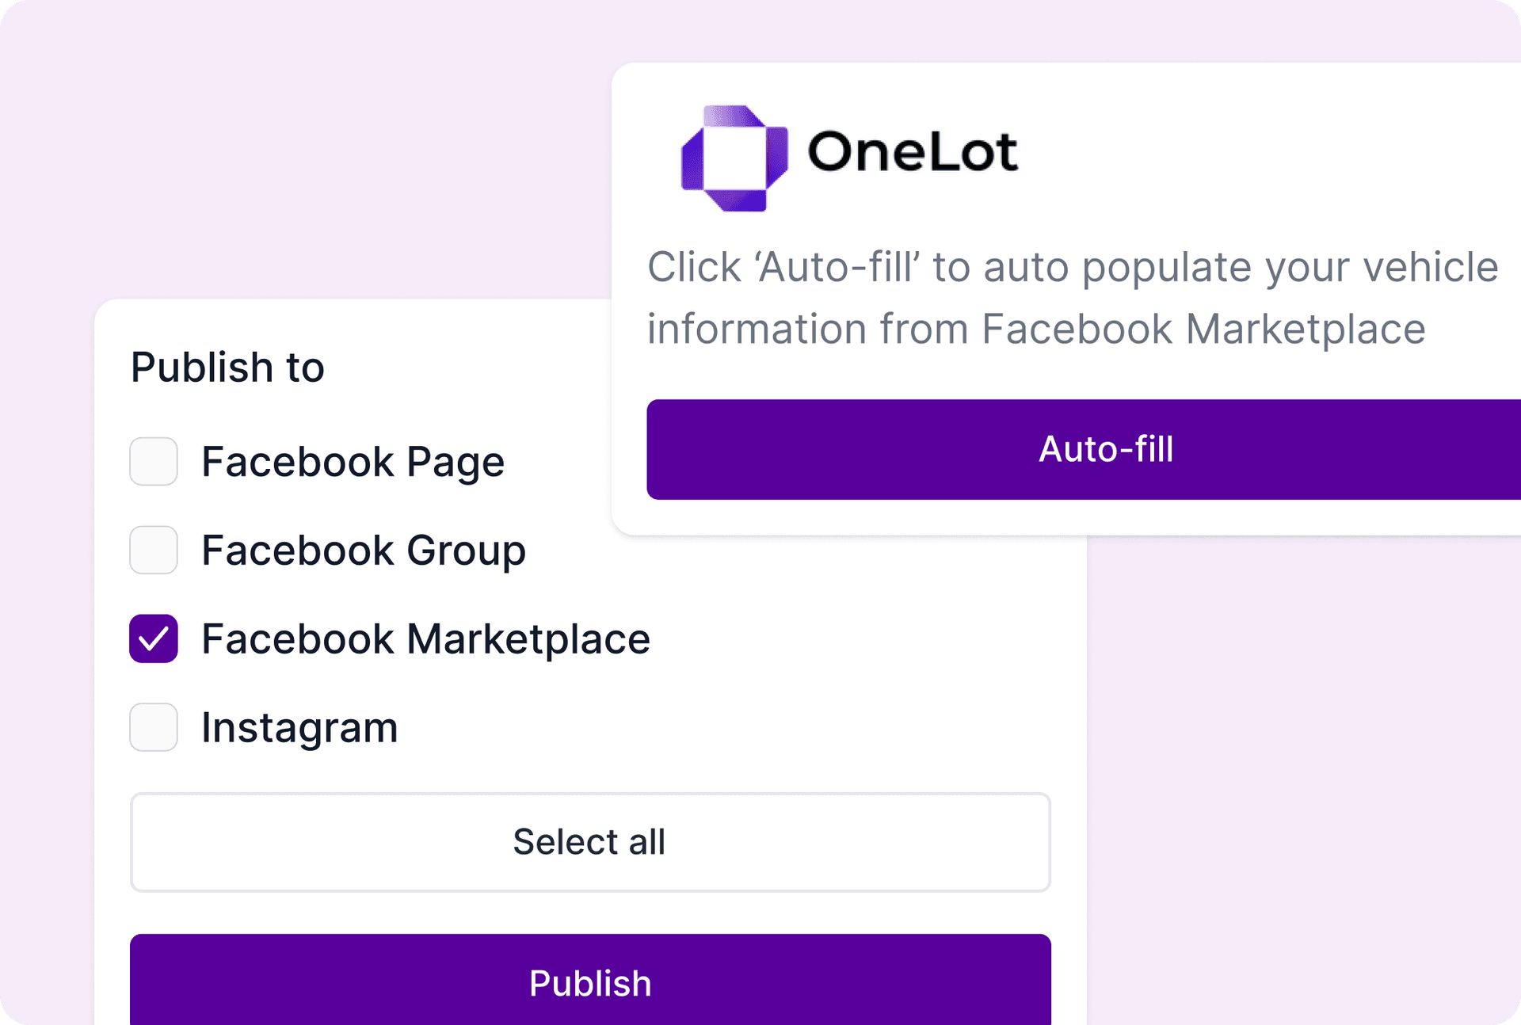
Task: Click the "Facebook Page" label text
Action: tap(353, 462)
